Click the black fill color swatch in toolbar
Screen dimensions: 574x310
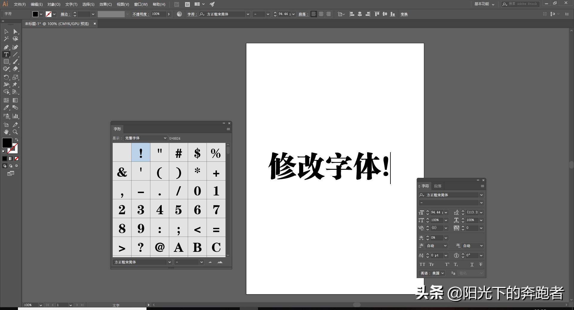click(7, 143)
